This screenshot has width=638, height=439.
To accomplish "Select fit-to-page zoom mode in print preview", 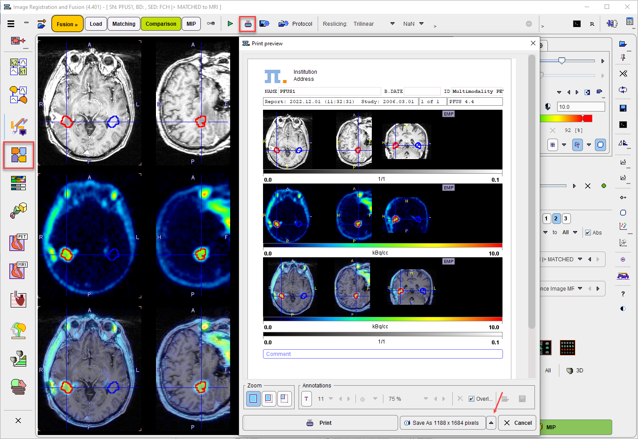I will tap(253, 399).
